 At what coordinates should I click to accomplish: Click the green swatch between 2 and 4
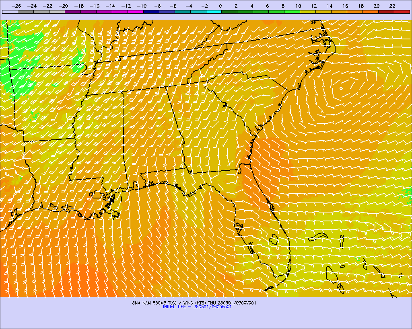245,12
